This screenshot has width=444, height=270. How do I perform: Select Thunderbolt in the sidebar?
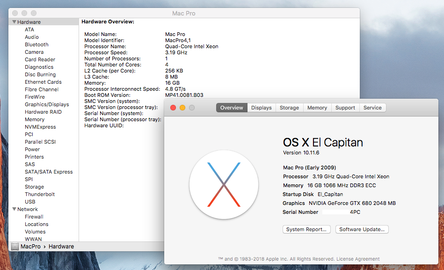[40, 194]
